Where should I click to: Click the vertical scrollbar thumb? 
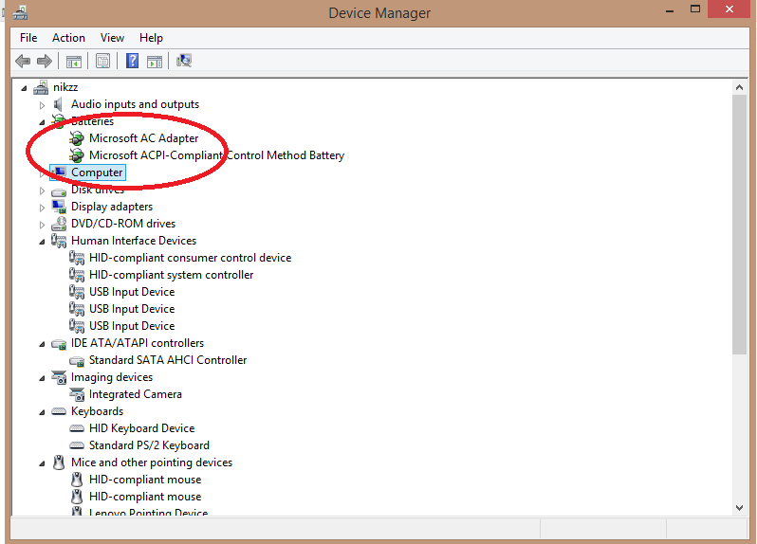739,225
